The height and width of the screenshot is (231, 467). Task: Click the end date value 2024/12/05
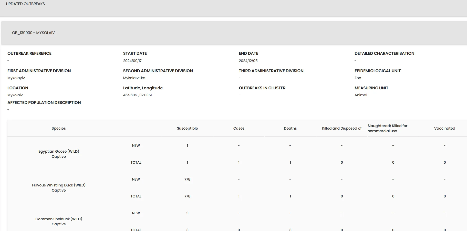tap(248, 61)
